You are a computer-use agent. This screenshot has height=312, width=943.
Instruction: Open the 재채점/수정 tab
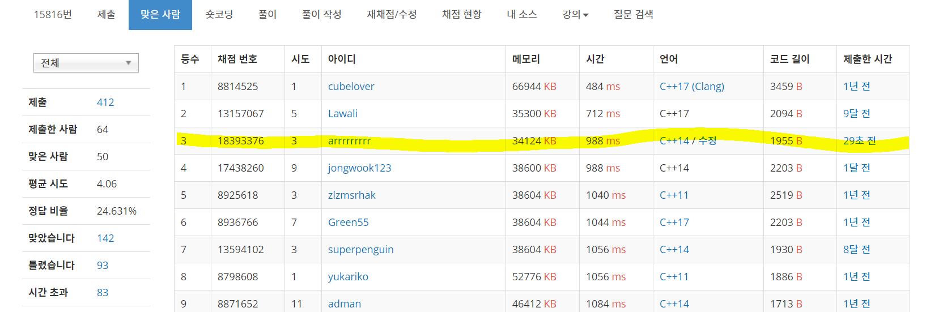tap(392, 15)
